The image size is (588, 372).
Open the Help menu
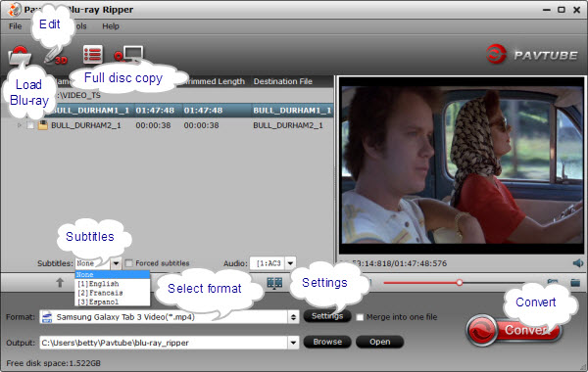point(111,26)
